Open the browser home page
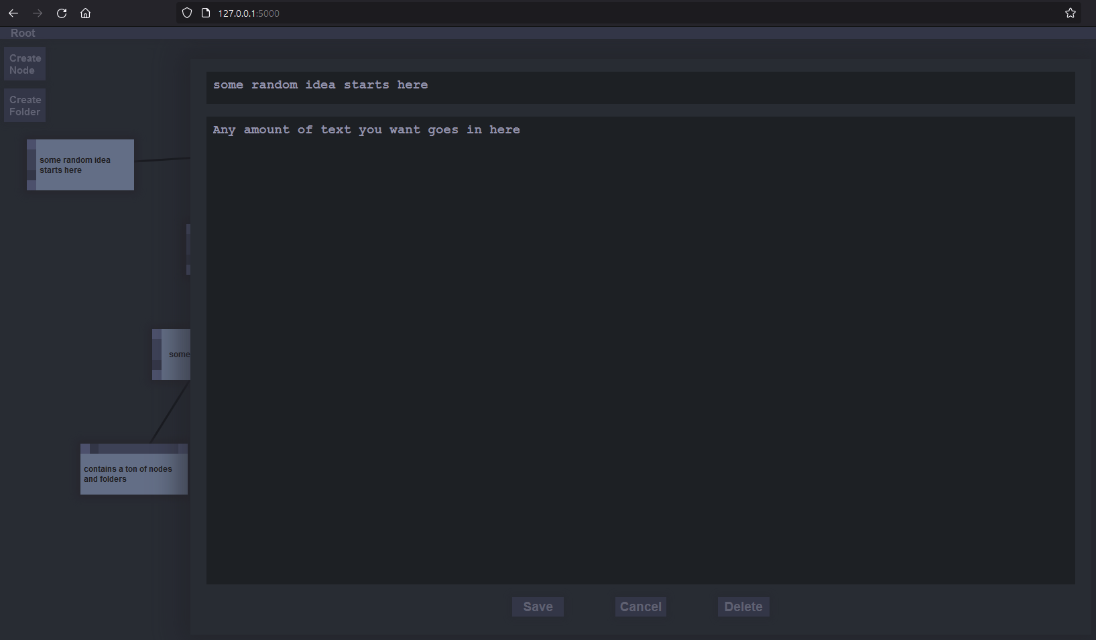1096x640 pixels. 86,13
